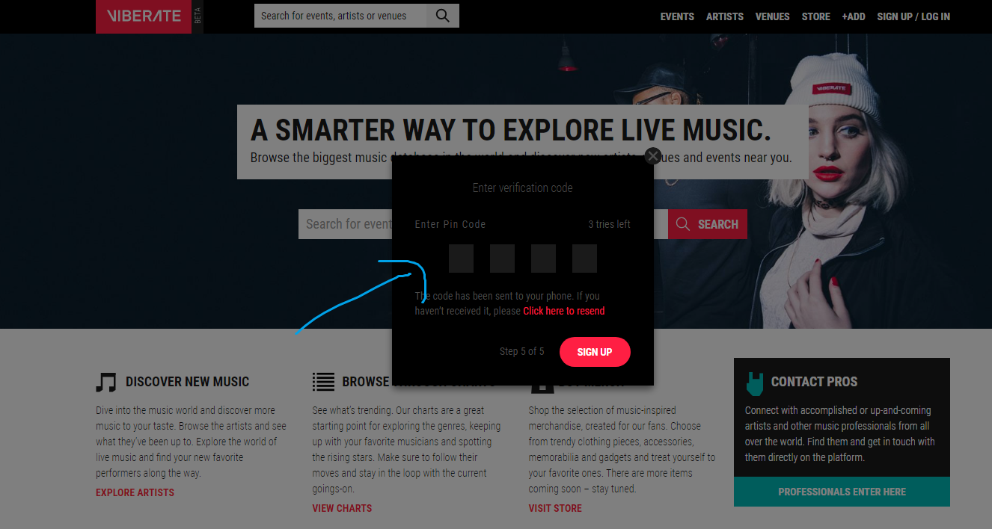Click the fourth pin code box
Viewport: 992px width, 529px height.
[584, 259]
